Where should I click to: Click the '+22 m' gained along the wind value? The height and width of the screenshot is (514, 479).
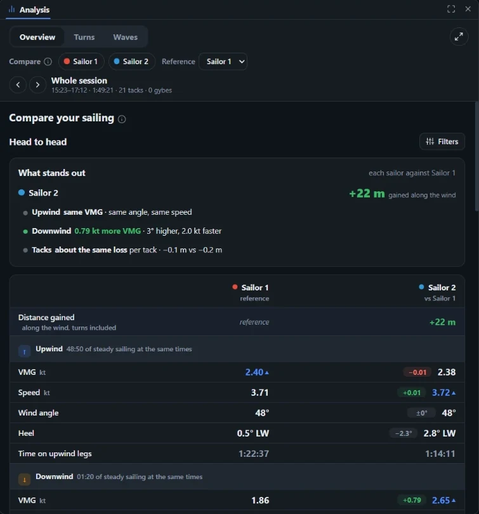coord(367,194)
